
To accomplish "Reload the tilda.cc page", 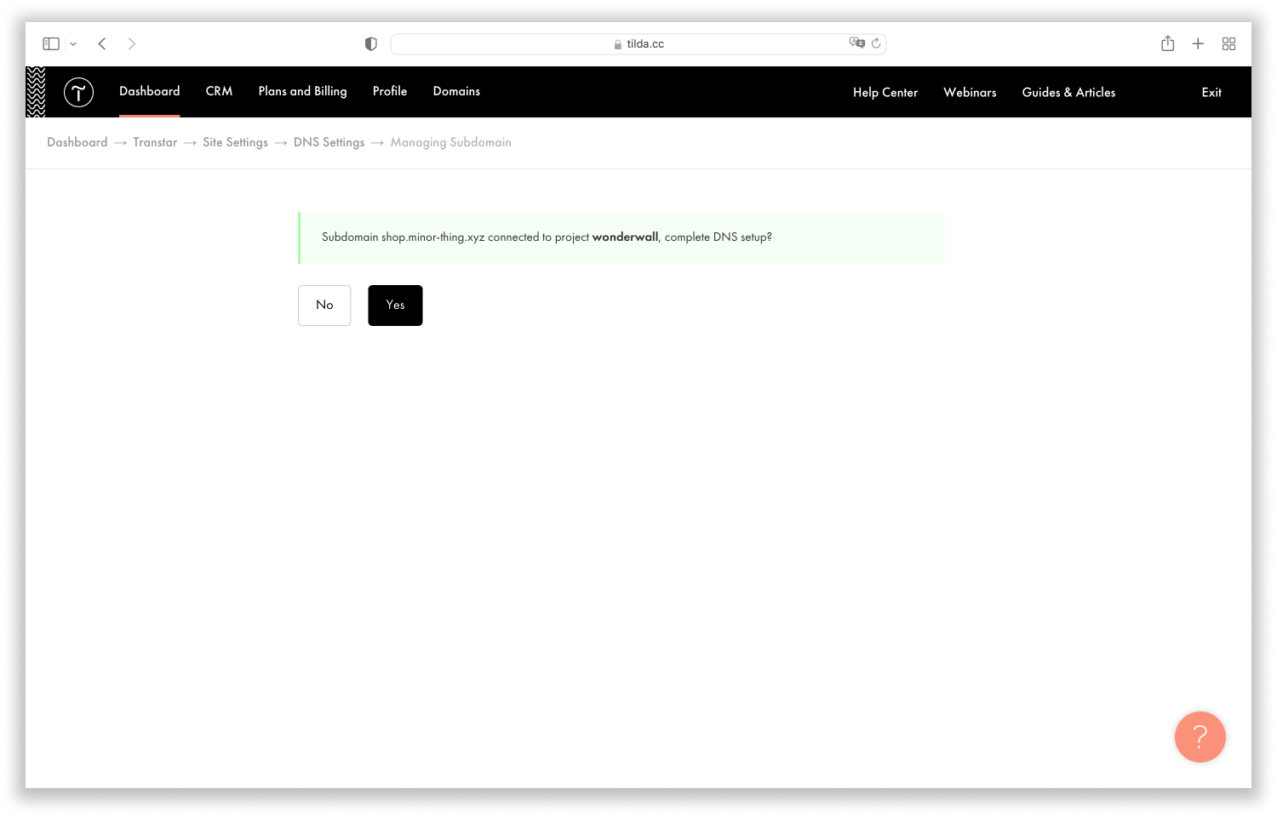I will (877, 43).
